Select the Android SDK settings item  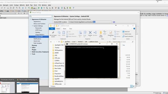coord(39,37)
